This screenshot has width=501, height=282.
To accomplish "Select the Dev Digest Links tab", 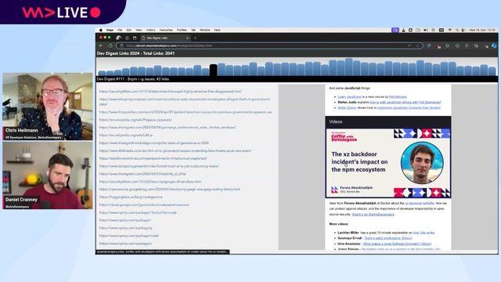I will click(x=165, y=38).
